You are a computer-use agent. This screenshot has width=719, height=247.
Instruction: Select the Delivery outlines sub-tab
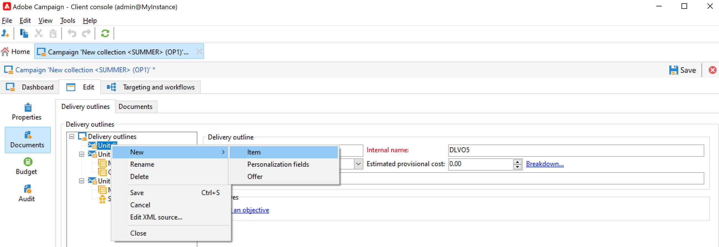(x=86, y=107)
